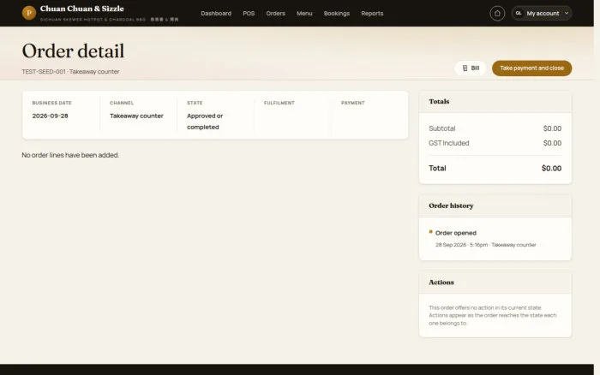Navigate to Bookings
600x375 pixels.
(x=336, y=14)
